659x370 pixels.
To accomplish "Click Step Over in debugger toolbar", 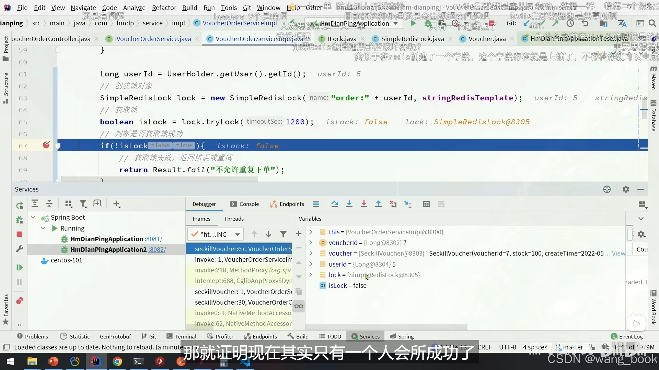I will pyautogui.click(x=335, y=204).
